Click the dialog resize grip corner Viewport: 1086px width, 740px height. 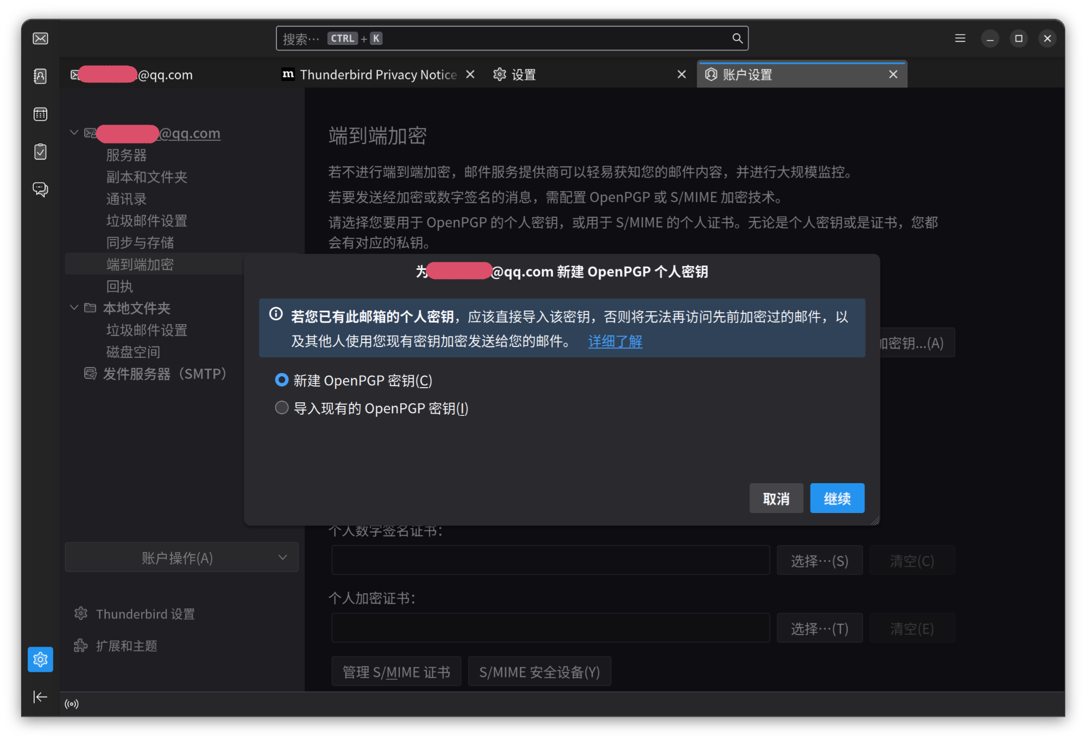coord(875,520)
